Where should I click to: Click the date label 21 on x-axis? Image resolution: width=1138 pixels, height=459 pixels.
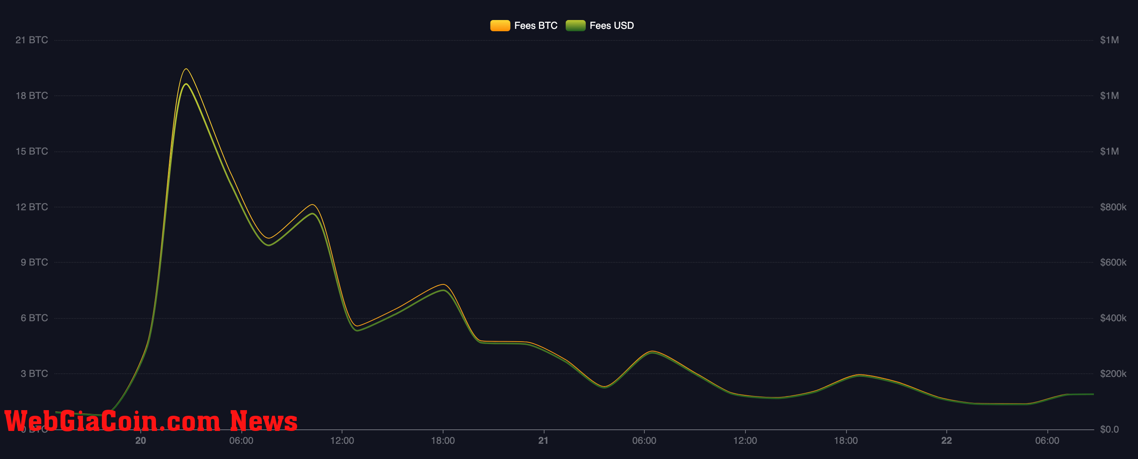(543, 441)
